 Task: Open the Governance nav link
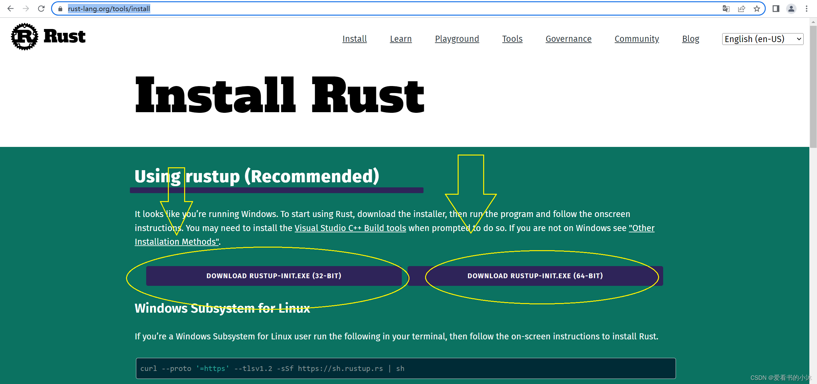[568, 39]
